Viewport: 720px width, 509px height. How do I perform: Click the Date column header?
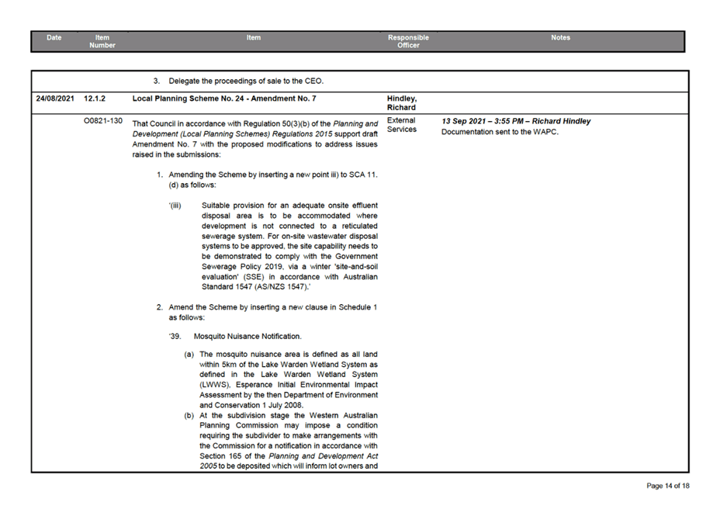[54, 36]
